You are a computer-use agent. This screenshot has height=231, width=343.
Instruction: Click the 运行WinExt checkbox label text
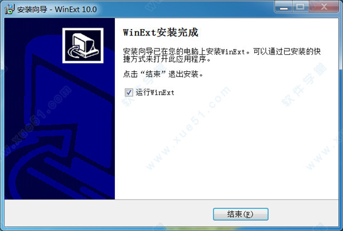point(155,92)
